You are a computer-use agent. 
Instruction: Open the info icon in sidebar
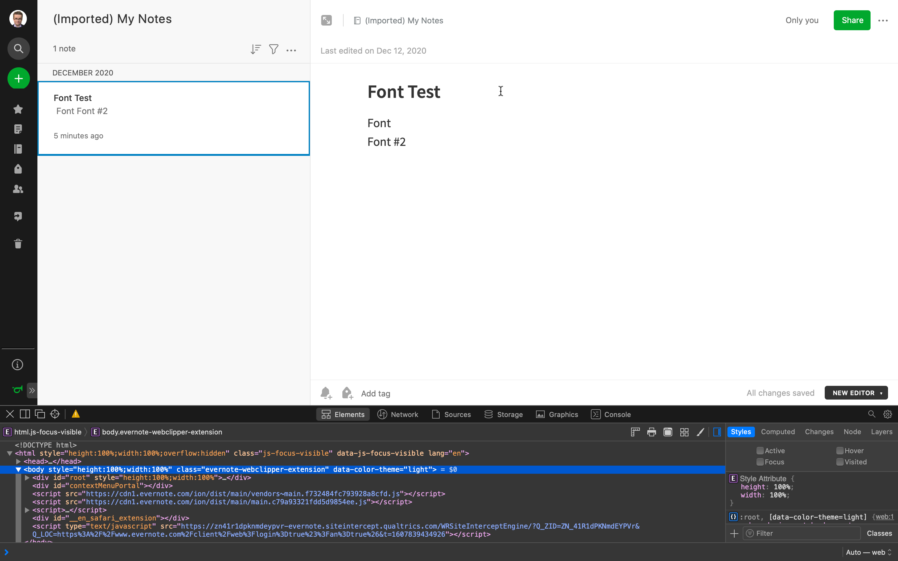click(17, 365)
